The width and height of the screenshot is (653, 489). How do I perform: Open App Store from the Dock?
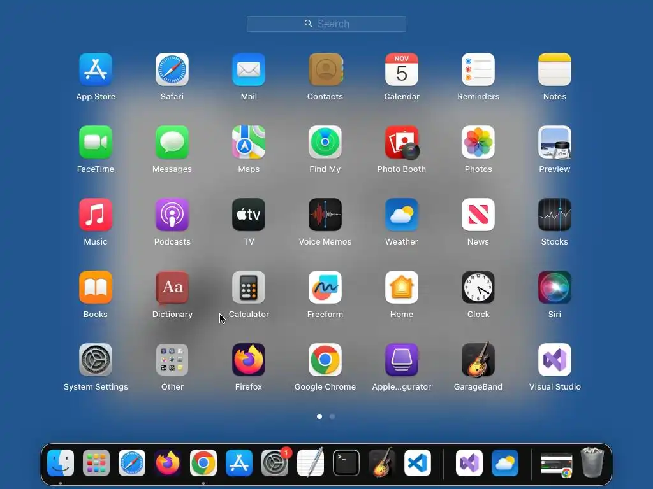coord(239,463)
